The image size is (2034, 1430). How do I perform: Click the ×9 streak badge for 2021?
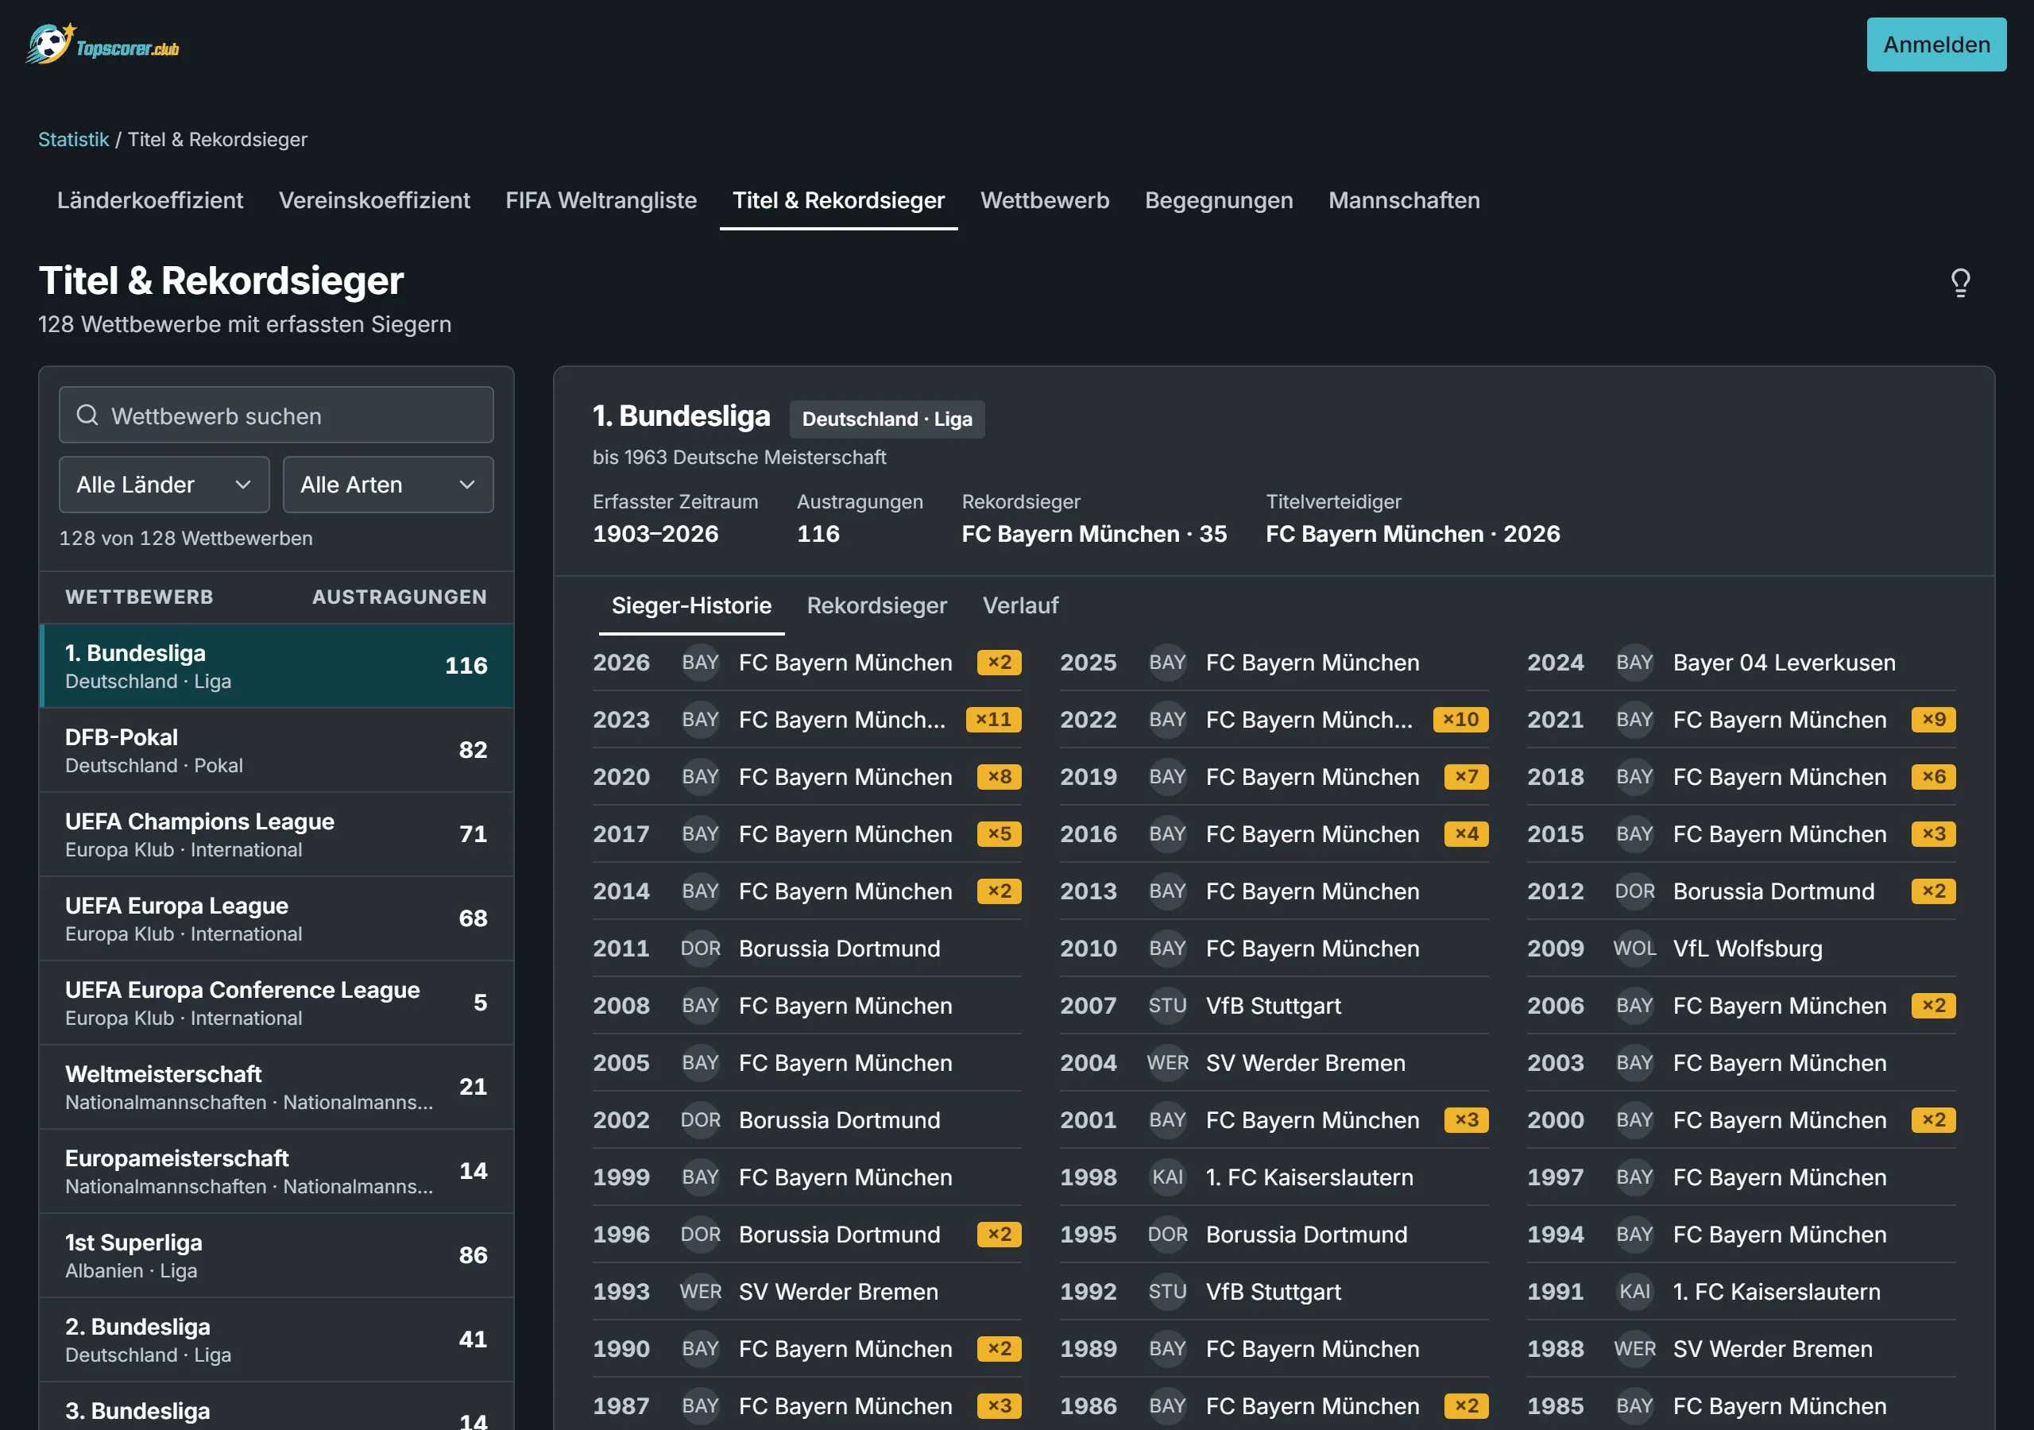click(1933, 720)
